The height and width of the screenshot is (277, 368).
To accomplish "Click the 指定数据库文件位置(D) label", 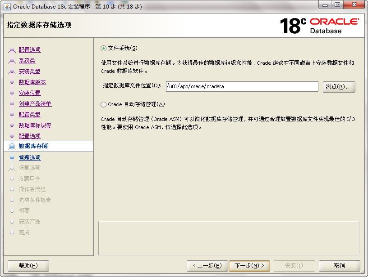I will (132, 85).
